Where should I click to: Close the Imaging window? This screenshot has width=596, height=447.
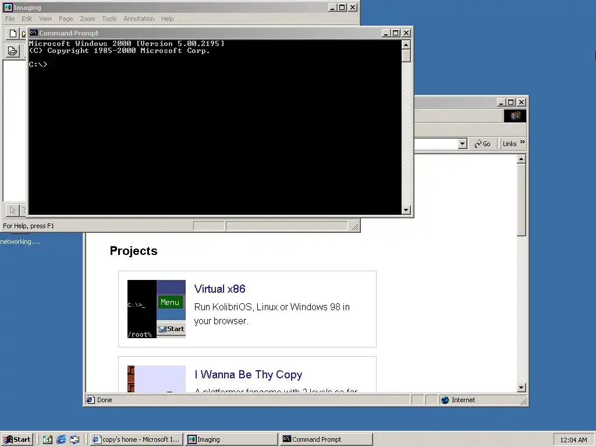pos(353,7)
